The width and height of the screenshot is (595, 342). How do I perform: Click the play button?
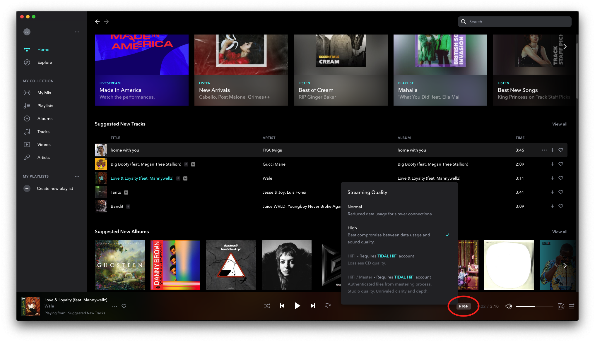pyautogui.click(x=297, y=306)
